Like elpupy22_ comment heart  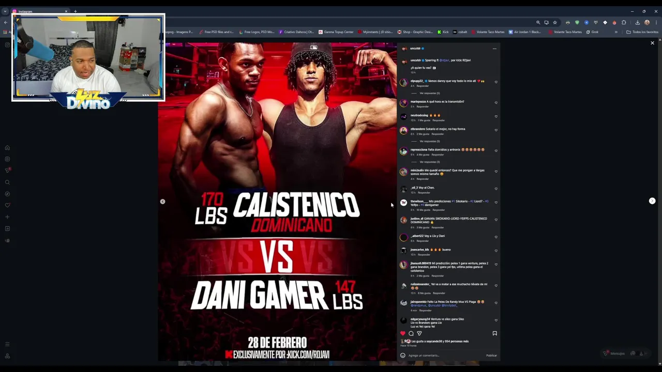496,82
